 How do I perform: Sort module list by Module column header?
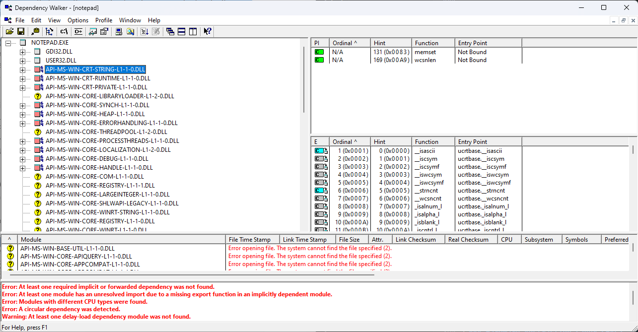pos(122,240)
